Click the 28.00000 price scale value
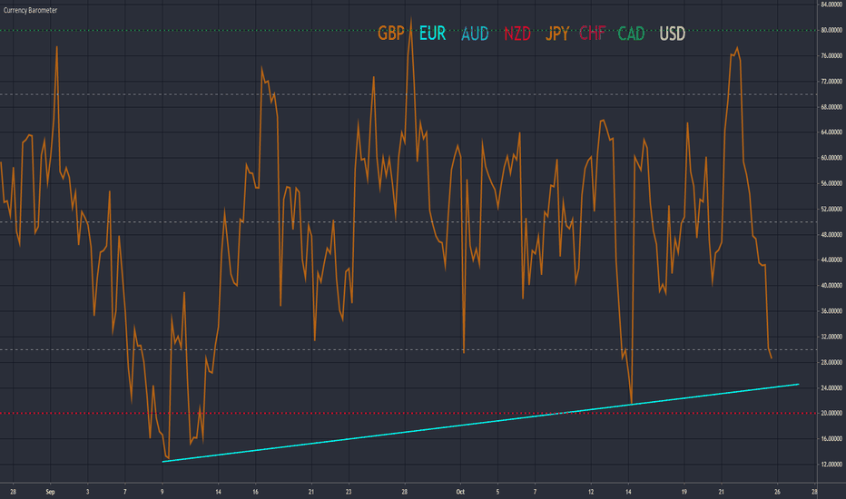 831,362
